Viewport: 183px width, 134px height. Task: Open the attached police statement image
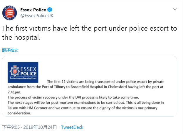point(90,86)
